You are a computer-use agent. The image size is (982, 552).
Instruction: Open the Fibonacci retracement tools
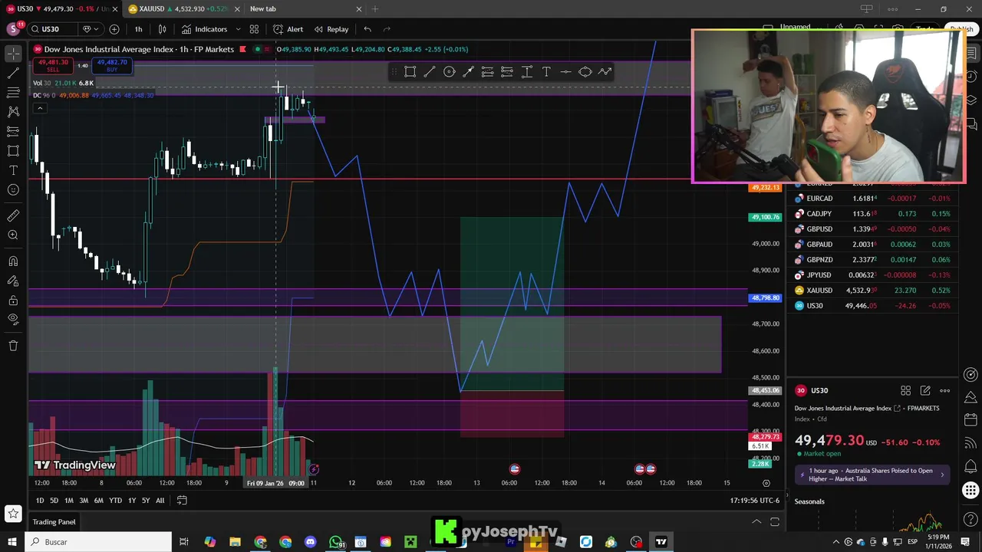click(13, 92)
